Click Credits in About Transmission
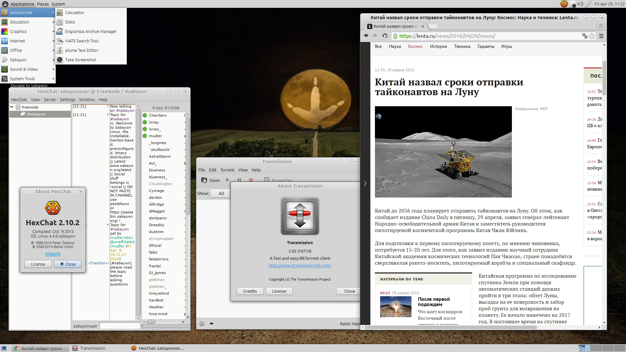 tap(250, 291)
